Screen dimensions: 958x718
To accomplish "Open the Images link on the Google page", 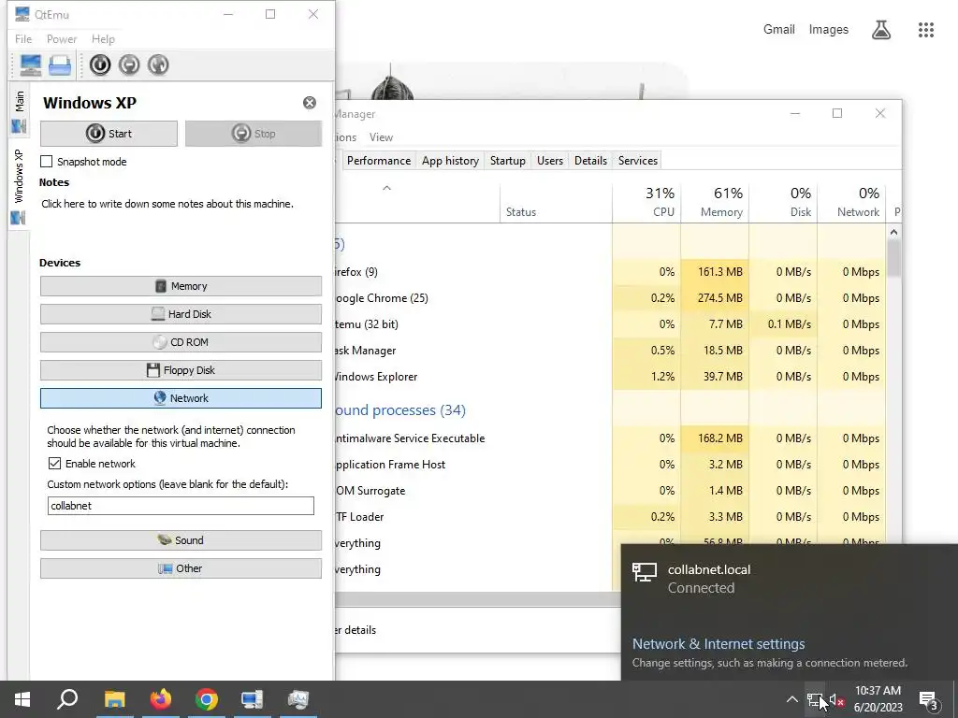I will coord(829,29).
